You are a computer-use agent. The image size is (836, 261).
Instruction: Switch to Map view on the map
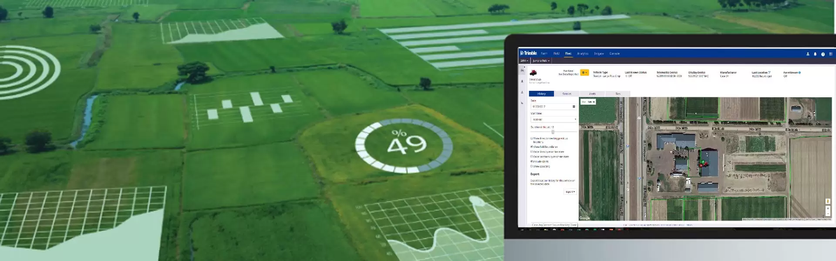(x=583, y=102)
